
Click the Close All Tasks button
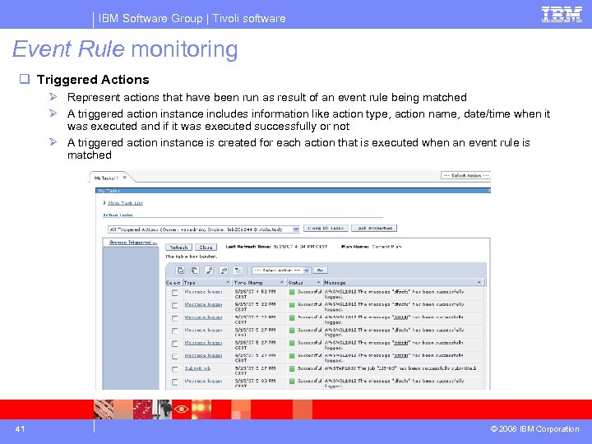(326, 228)
